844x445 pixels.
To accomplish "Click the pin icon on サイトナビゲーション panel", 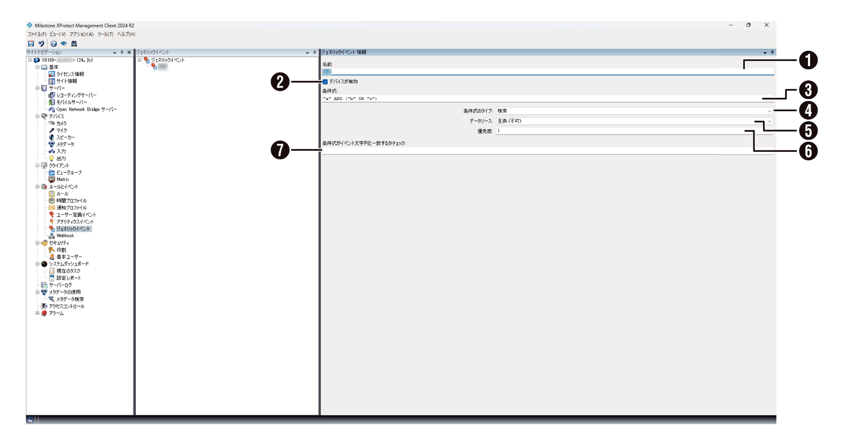I will tap(122, 52).
